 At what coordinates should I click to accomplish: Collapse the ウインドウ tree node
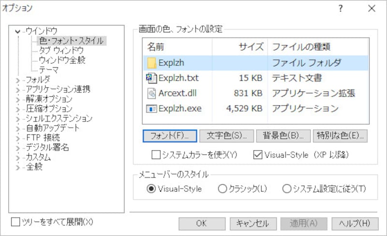[x=17, y=31]
